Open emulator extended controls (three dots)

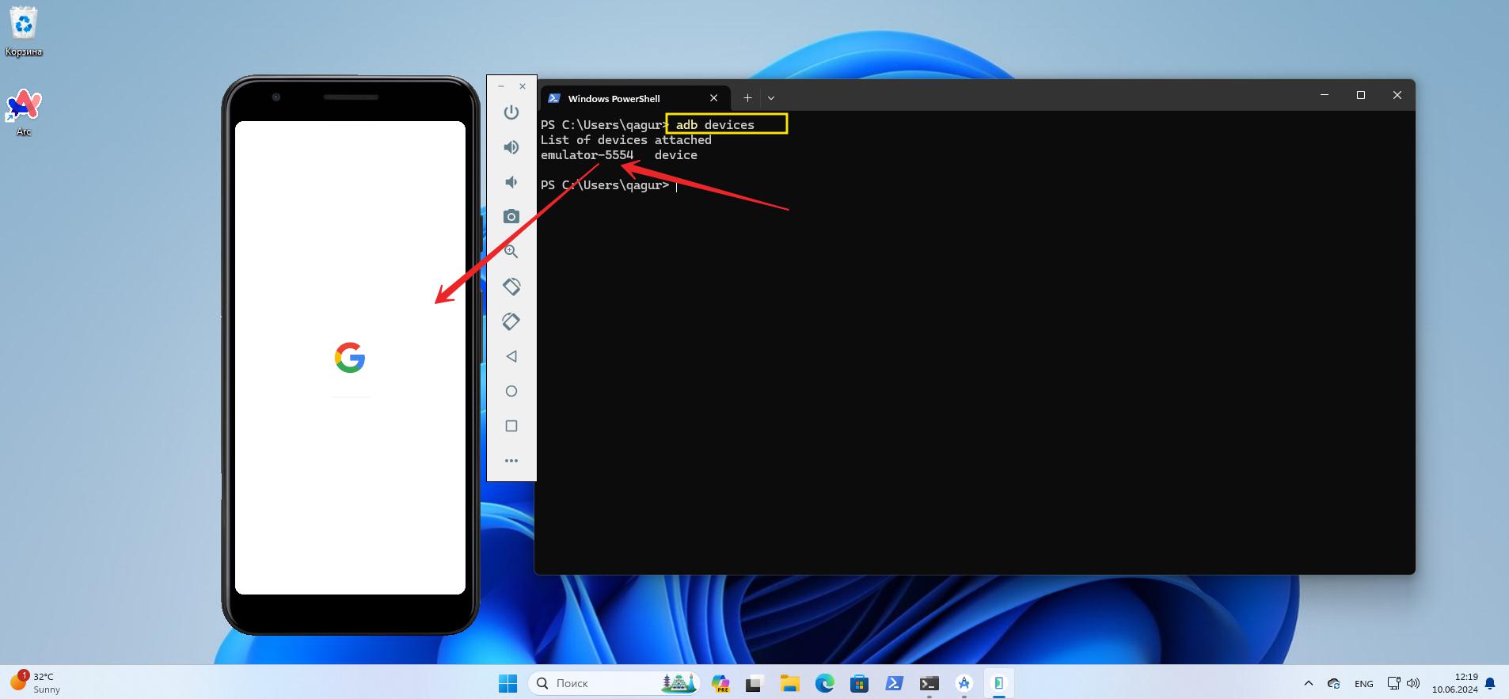coord(511,461)
